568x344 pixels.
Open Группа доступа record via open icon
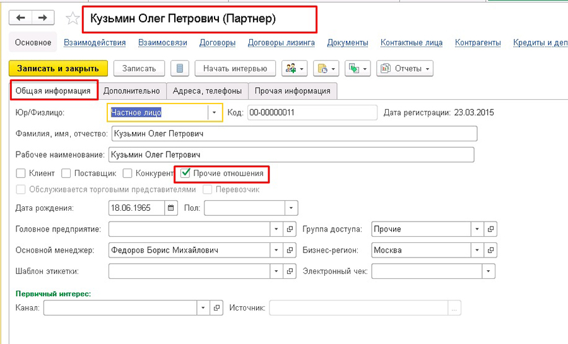(490, 229)
